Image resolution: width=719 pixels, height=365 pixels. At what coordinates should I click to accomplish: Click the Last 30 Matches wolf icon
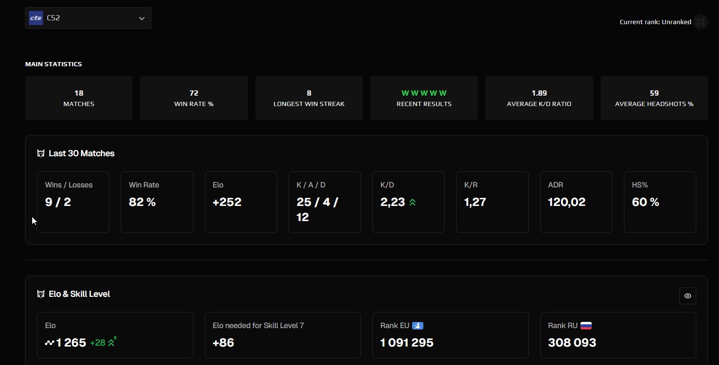pyautogui.click(x=41, y=153)
